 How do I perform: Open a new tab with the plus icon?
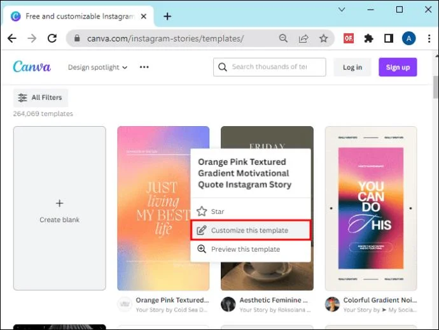click(x=167, y=17)
